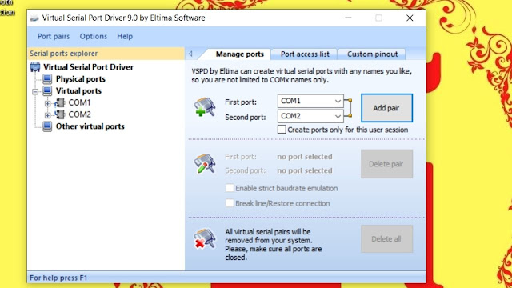Open the Options menu
Viewport: 512px width, 288px height.
coord(94,36)
